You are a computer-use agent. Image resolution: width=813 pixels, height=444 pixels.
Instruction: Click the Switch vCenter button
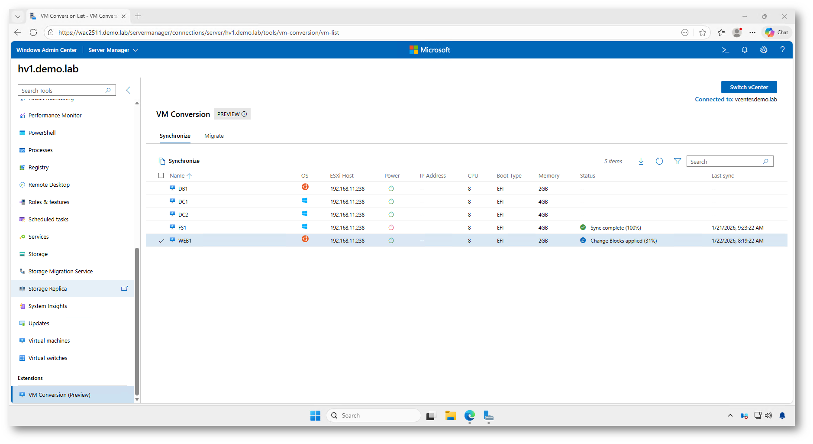[x=748, y=87]
